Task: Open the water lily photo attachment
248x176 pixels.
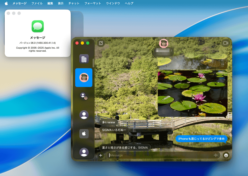Action: [193, 93]
